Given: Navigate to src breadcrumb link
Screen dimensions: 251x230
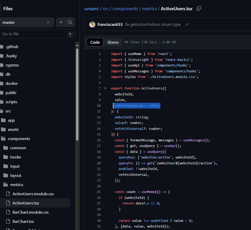Looking at the screenshot, I should pos(106,9).
